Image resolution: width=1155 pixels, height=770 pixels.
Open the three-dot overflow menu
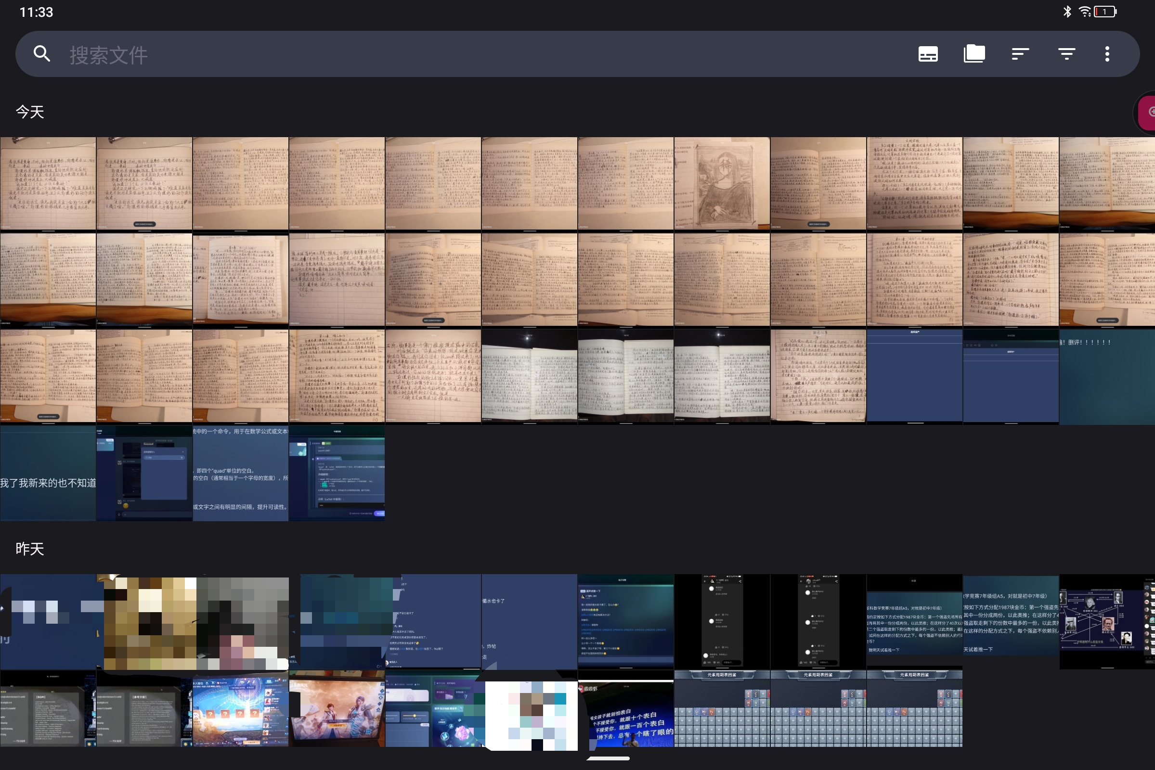(1107, 53)
